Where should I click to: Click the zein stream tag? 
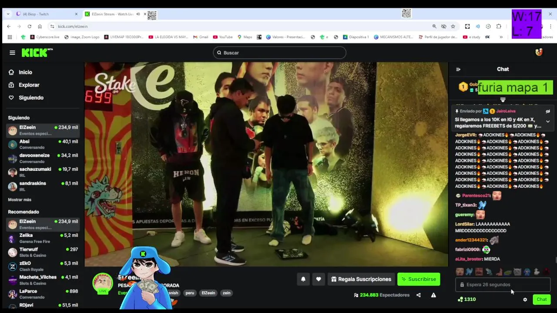tap(226, 293)
